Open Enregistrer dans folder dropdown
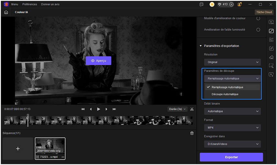The width and height of the screenshot is (277, 165). [232, 144]
